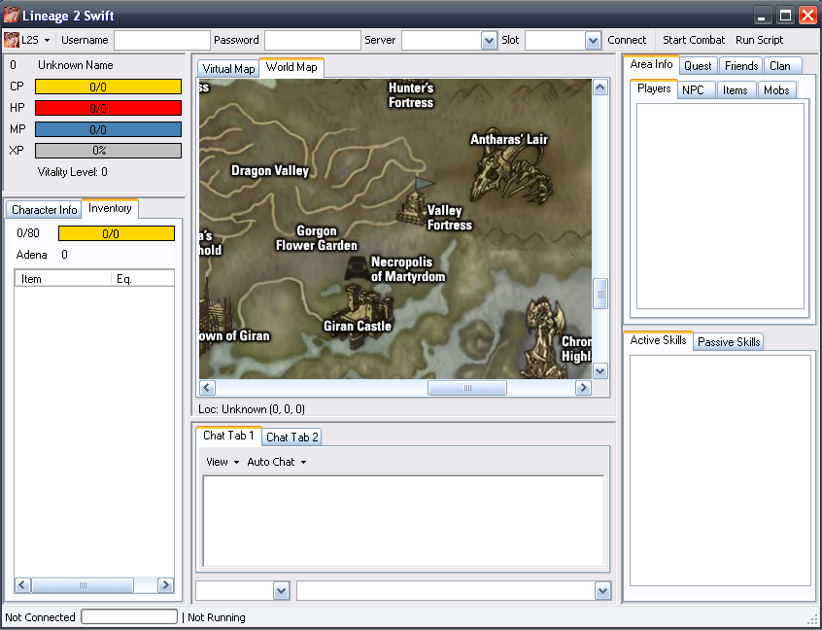Click the yellow CP bar

108,87
